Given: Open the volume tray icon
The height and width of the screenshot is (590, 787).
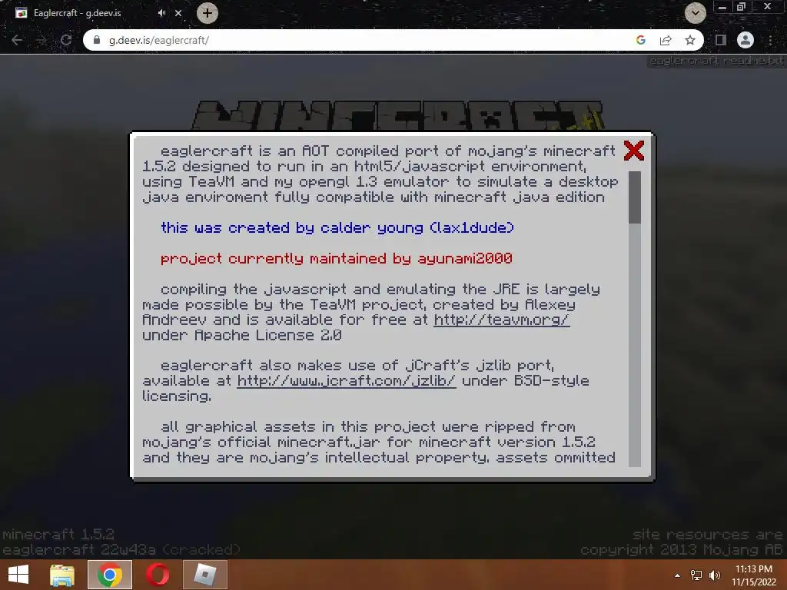Looking at the screenshot, I should pos(715,575).
